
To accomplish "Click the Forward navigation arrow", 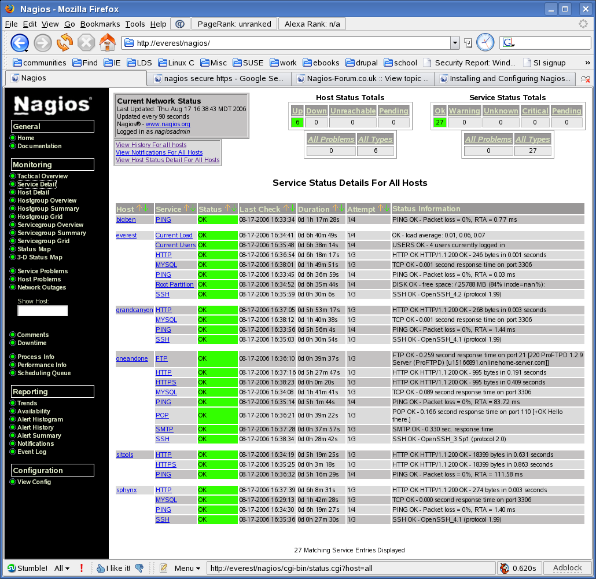I will pos(43,43).
